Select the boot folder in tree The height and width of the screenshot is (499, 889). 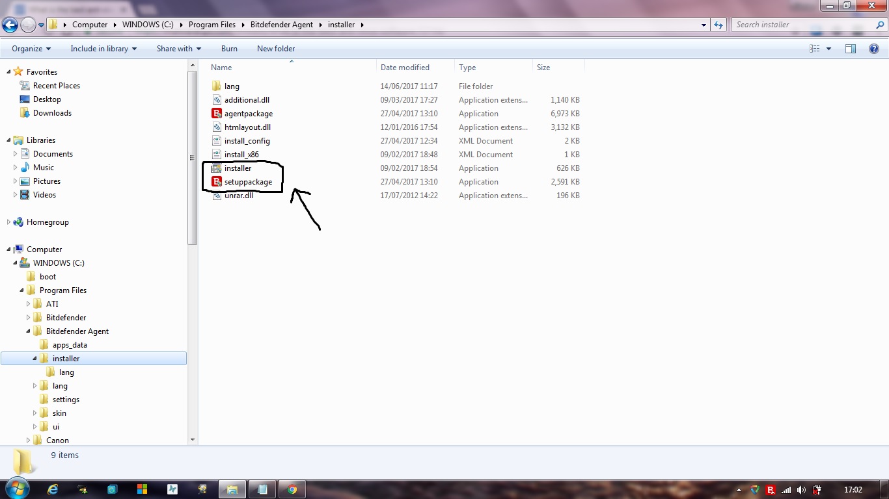point(48,277)
